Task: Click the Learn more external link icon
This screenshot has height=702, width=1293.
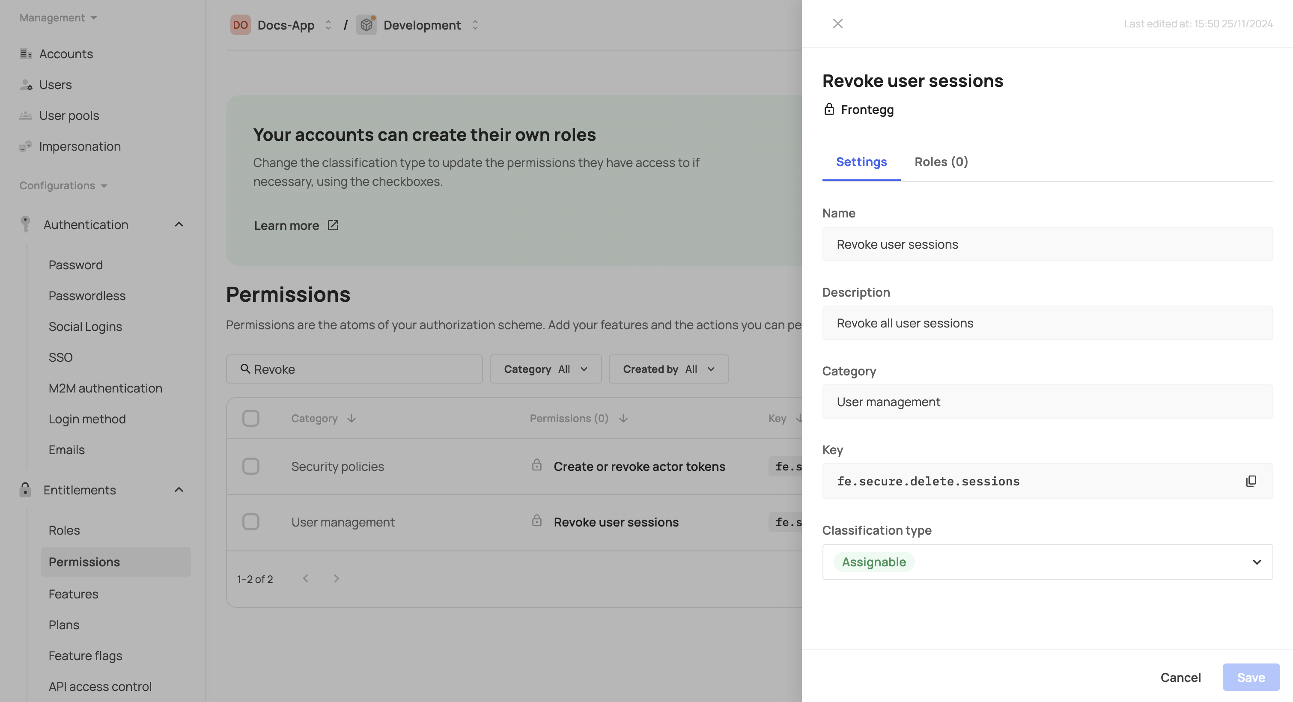Action: coord(333,225)
